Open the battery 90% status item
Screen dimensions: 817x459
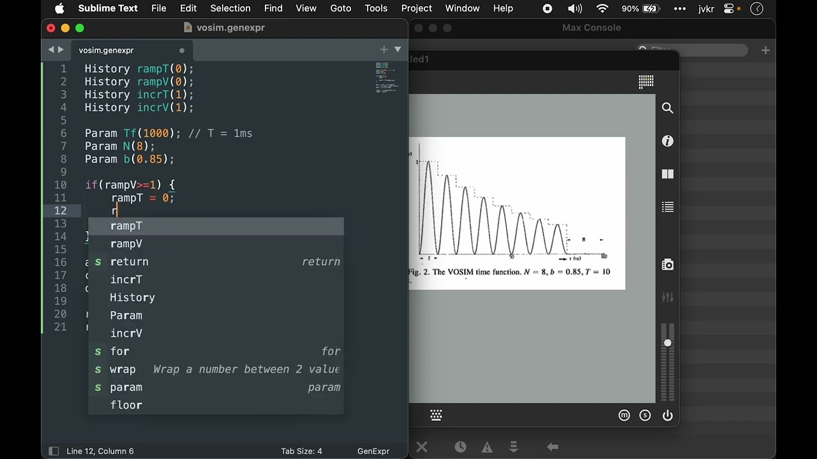pos(641,8)
